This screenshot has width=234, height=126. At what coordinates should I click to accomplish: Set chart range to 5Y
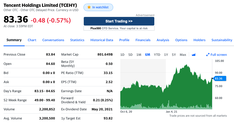tap(174, 55)
